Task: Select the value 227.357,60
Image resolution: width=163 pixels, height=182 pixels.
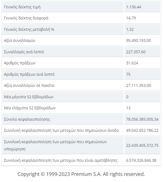Action: [x=136, y=52]
